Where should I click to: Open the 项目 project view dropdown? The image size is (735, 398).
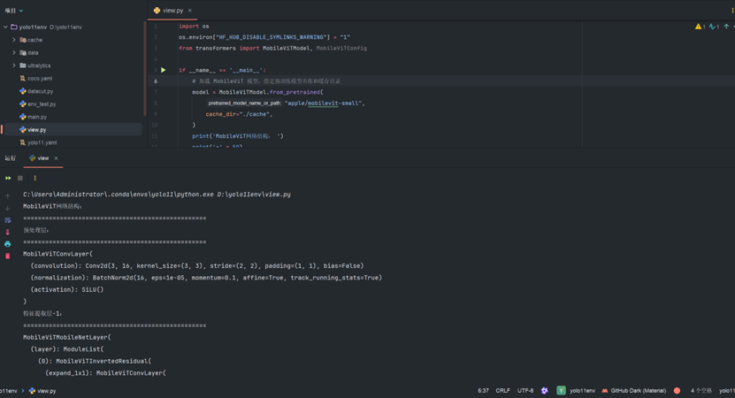pyautogui.click(x=13, y=11)
